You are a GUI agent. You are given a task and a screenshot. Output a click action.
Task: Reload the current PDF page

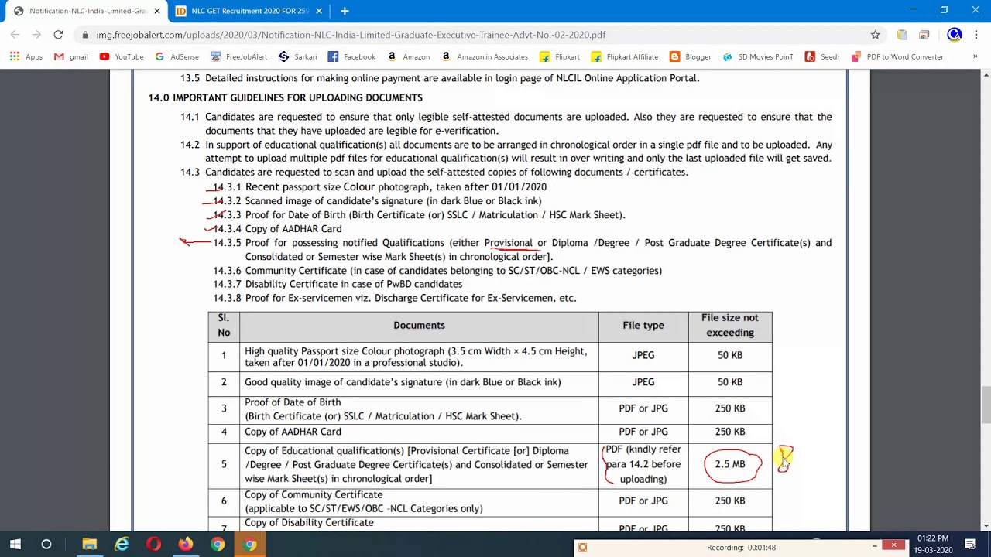58,35
